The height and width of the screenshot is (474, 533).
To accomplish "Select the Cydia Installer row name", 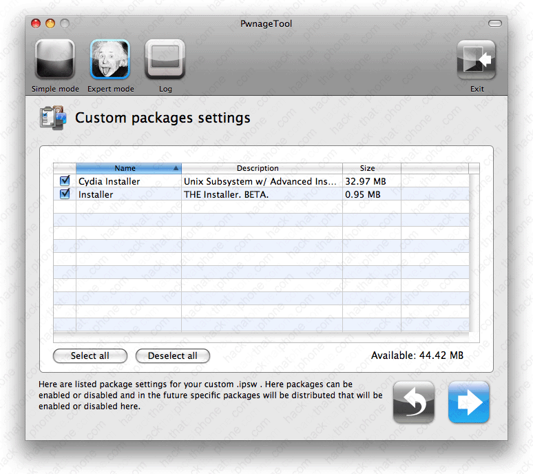I will pos(110,181).
